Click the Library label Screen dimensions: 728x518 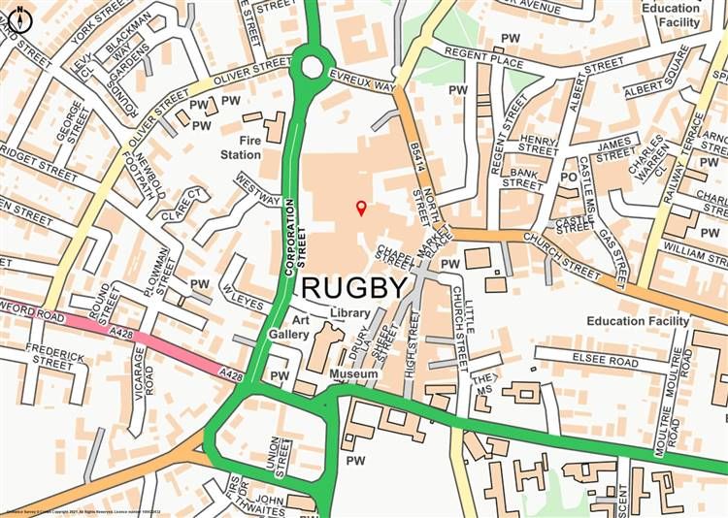coord(350,313)
